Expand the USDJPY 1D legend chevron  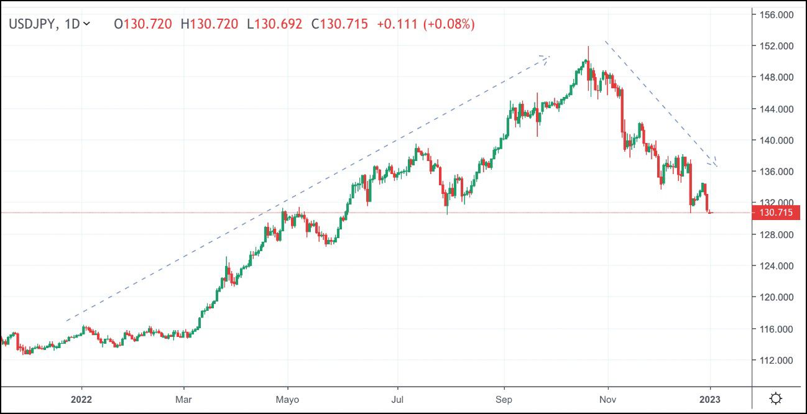click(86, 24)
